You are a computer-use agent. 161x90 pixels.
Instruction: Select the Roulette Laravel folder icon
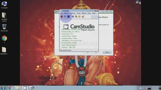4,17
